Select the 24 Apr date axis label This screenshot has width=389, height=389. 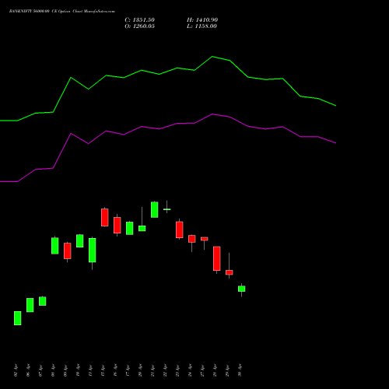pos(190,371)
